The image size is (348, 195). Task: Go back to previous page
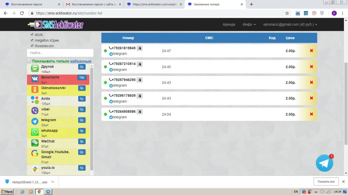pyautogui.click(x=5, y=13)
